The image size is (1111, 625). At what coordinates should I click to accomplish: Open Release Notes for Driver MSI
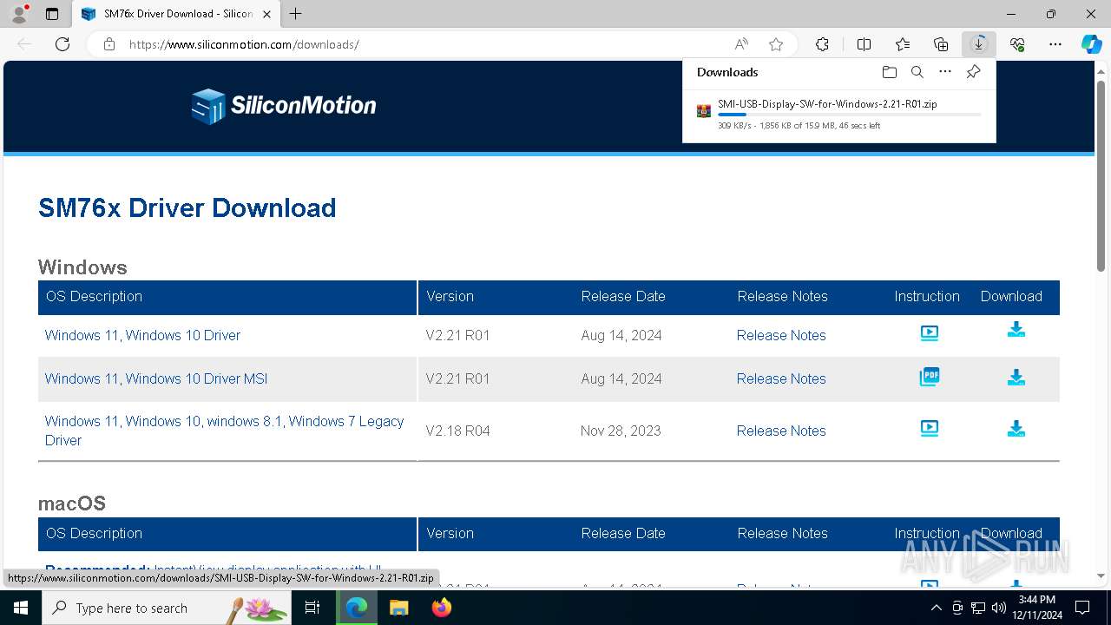tap(781, 378)
